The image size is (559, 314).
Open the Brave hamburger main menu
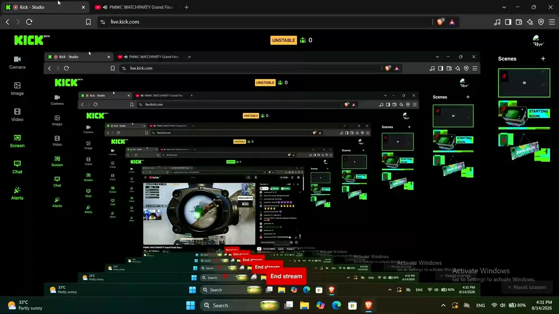coord(552,22)
